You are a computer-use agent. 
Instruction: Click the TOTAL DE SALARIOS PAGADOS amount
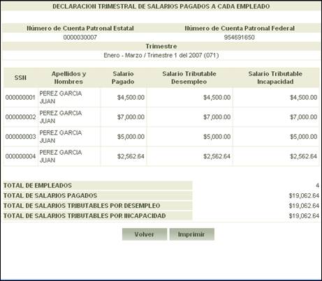coord(304,196)
